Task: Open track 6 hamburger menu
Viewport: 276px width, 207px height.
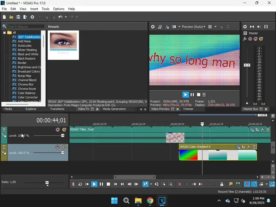Action: pos(4,147)
